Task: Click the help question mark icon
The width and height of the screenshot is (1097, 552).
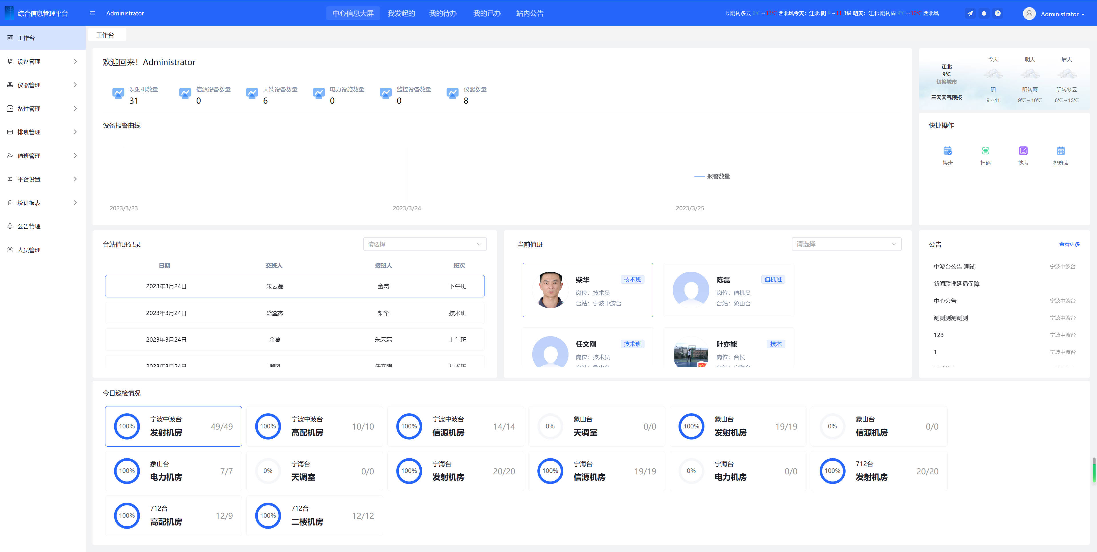Action: tap(997, 14)
